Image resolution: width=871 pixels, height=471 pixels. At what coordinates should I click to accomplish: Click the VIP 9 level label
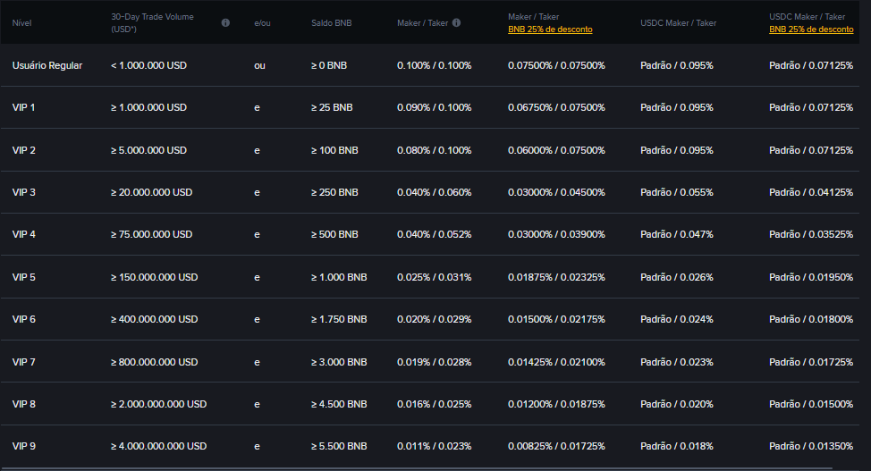(x=24, y=446)
